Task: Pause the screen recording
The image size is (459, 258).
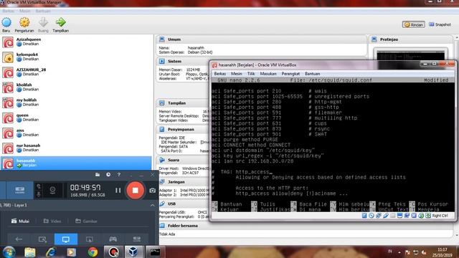Action: pyautogui.click(x=118, y=191)
